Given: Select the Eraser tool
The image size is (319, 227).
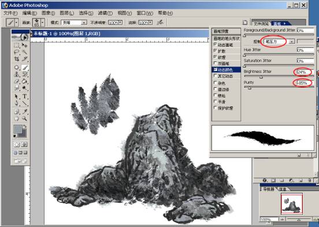Looking at the screenshot, I should point(17,81).
